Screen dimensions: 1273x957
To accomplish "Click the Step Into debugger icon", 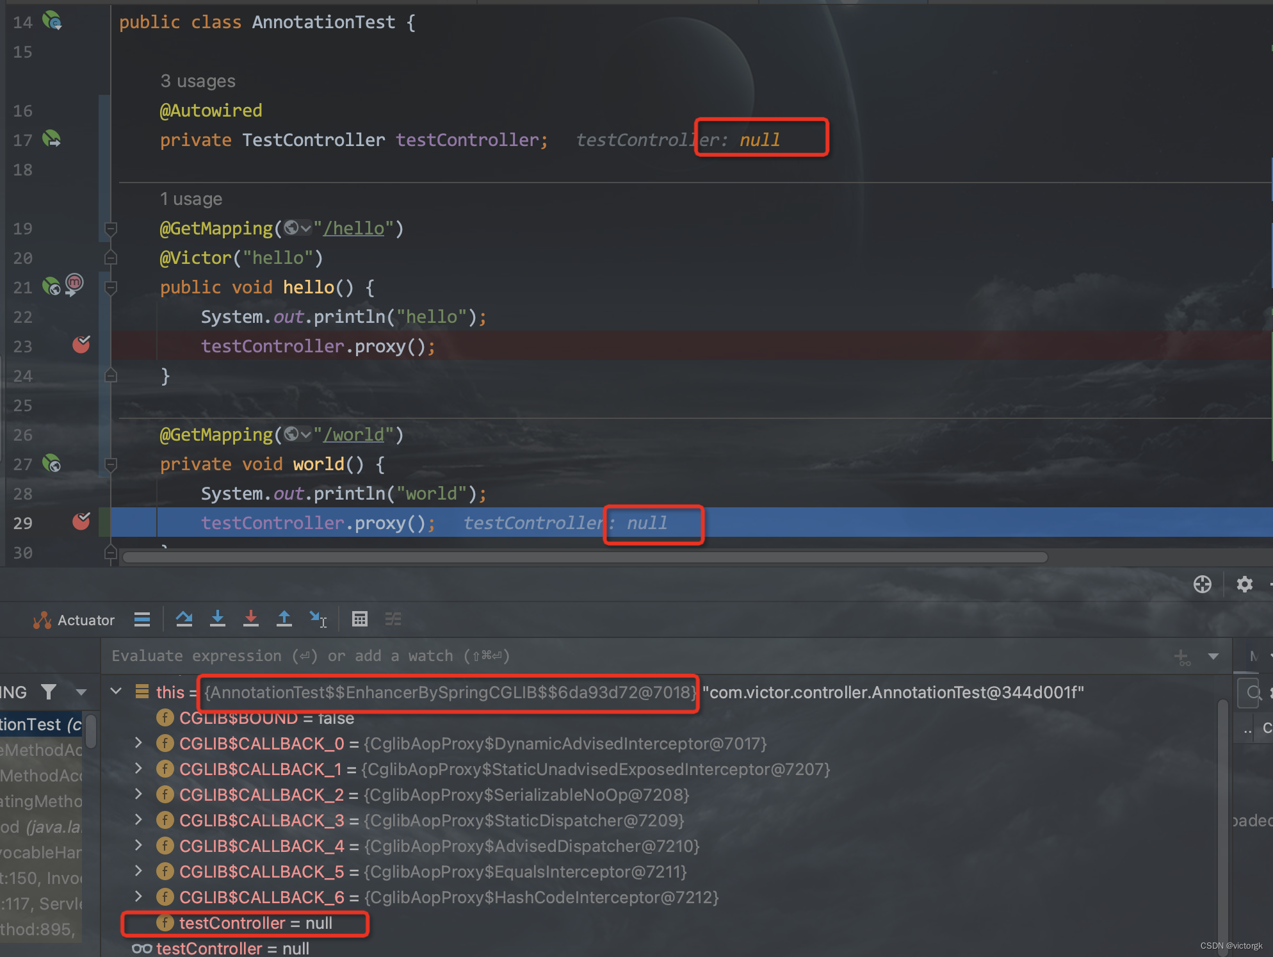I will [218, 619].
